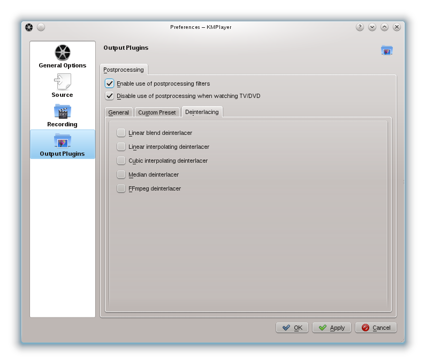Image resolution: width=426 pixels, height=364 pixels.
Task: Click the round pin button in titlebar
Action: [41, 27]
